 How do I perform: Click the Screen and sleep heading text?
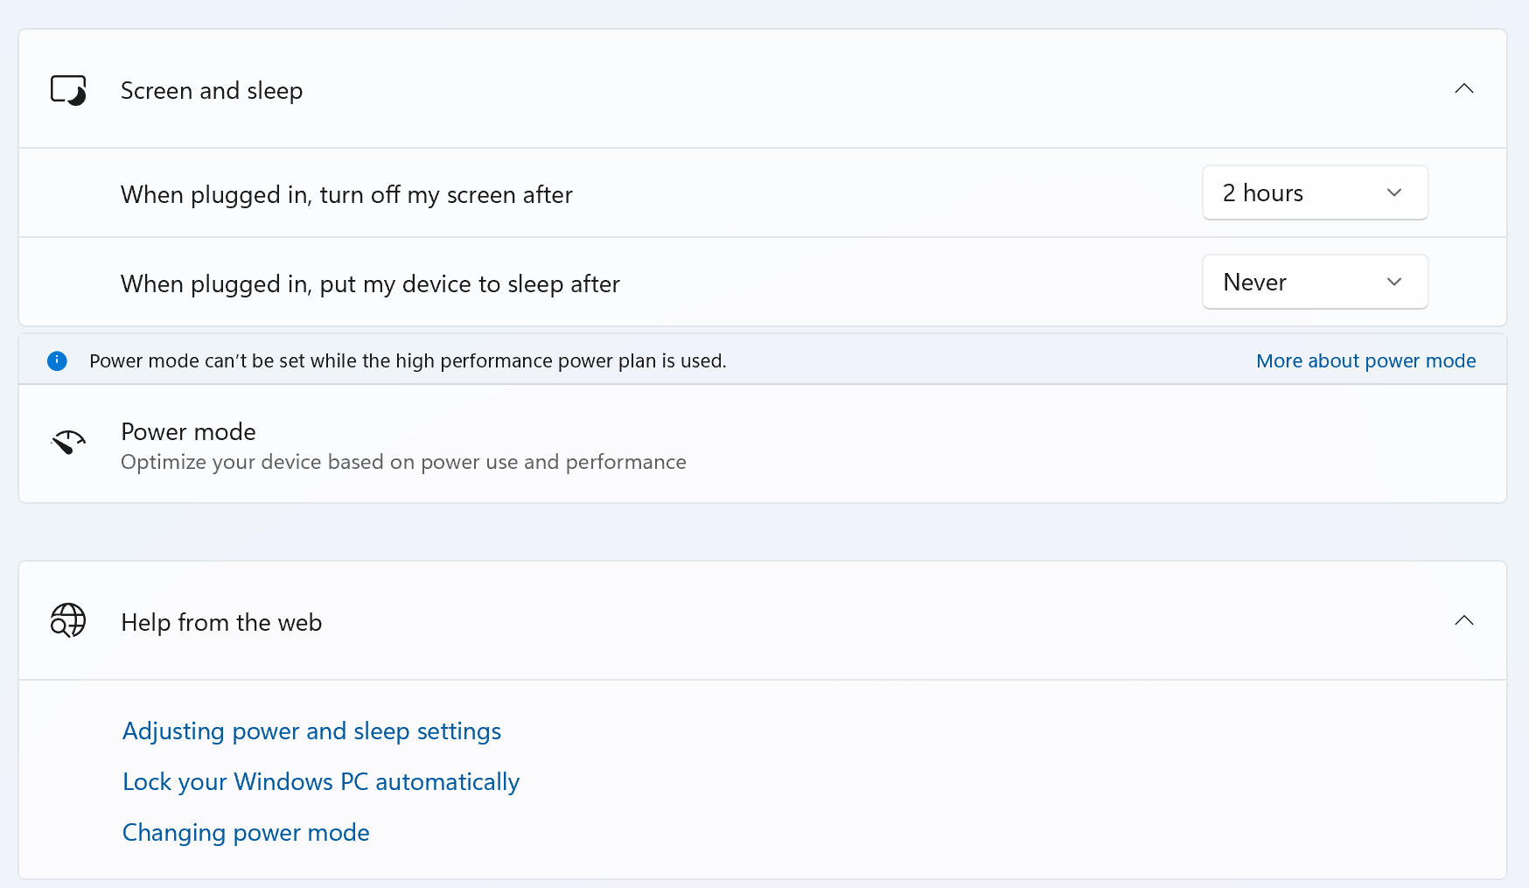point(212,91)
